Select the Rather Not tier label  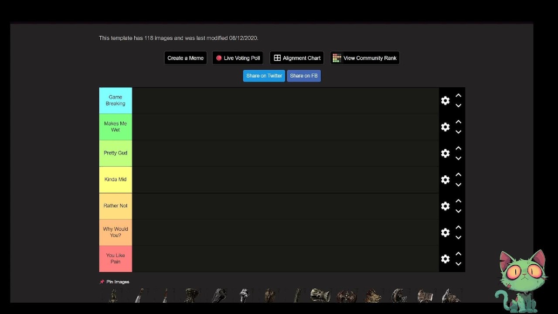[116, 206]
